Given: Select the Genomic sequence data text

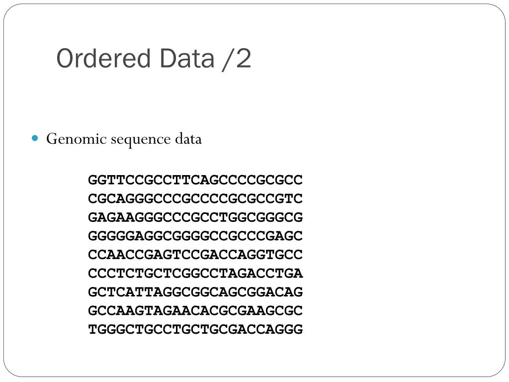Looking at the screenshot, I should pyautogui.click(x=124, y=139).
